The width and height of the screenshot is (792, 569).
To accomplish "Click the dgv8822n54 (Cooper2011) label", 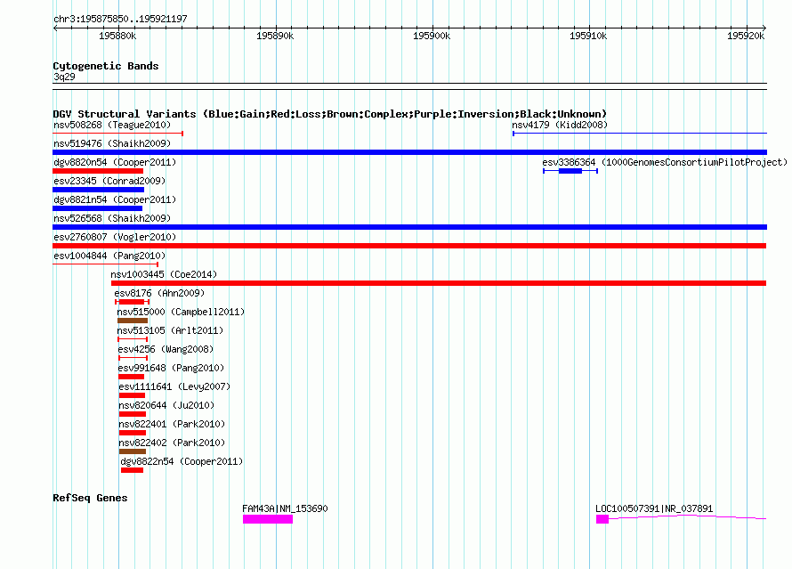I will click(x=182, y=461).
